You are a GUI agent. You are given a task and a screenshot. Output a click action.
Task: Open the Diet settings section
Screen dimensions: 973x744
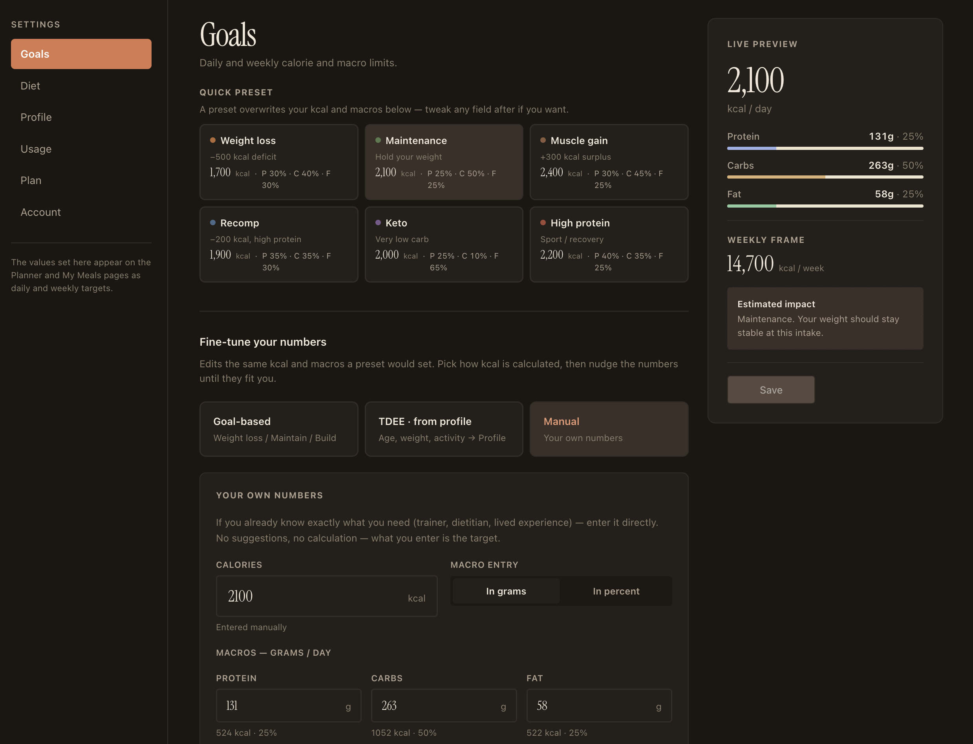tap(81, 86)
